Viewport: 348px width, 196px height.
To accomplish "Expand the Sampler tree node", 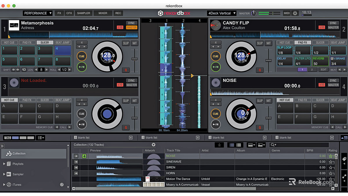I will 4,174.
